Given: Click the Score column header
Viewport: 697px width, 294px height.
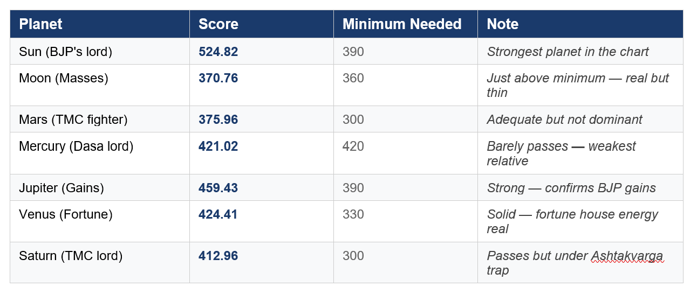Looking at the screenshot, I should pos(218,24).
